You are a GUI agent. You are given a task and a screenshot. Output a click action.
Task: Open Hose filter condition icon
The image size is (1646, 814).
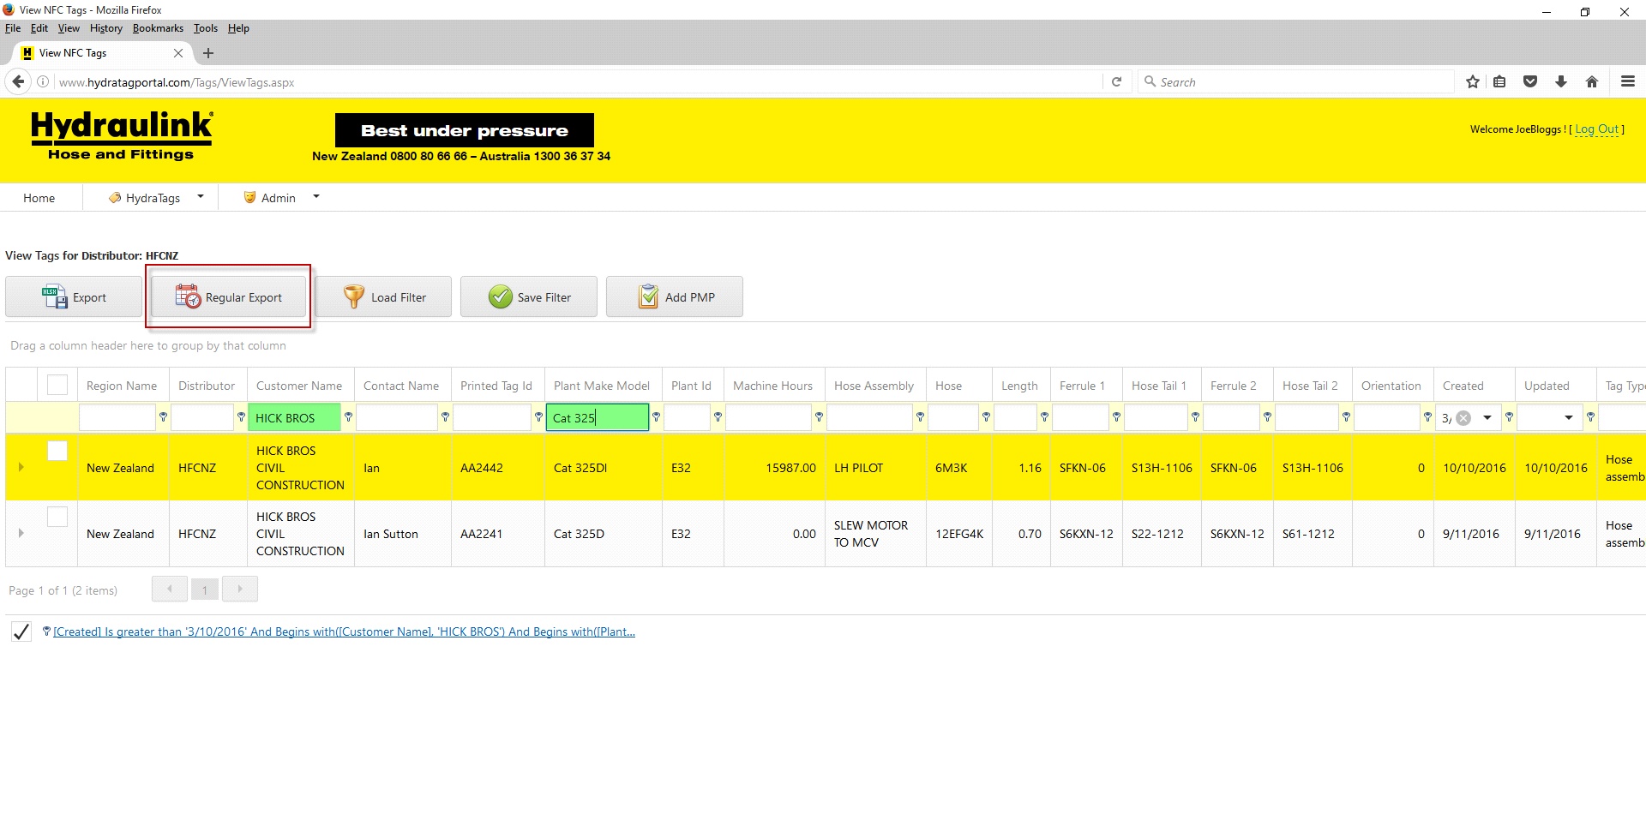coord(986,417)
